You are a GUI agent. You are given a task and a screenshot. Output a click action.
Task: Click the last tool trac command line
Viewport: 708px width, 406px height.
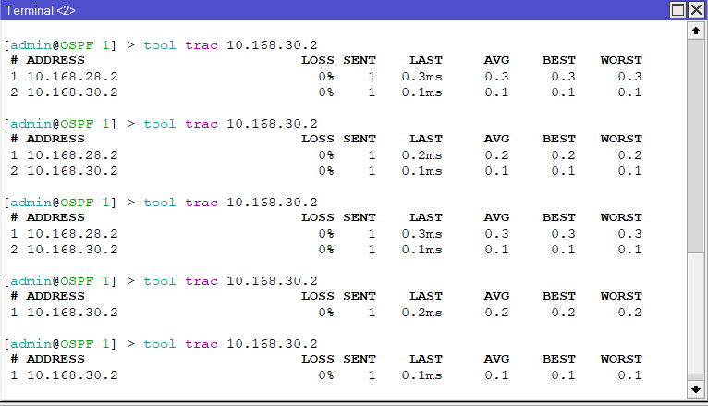coord(230,344)
